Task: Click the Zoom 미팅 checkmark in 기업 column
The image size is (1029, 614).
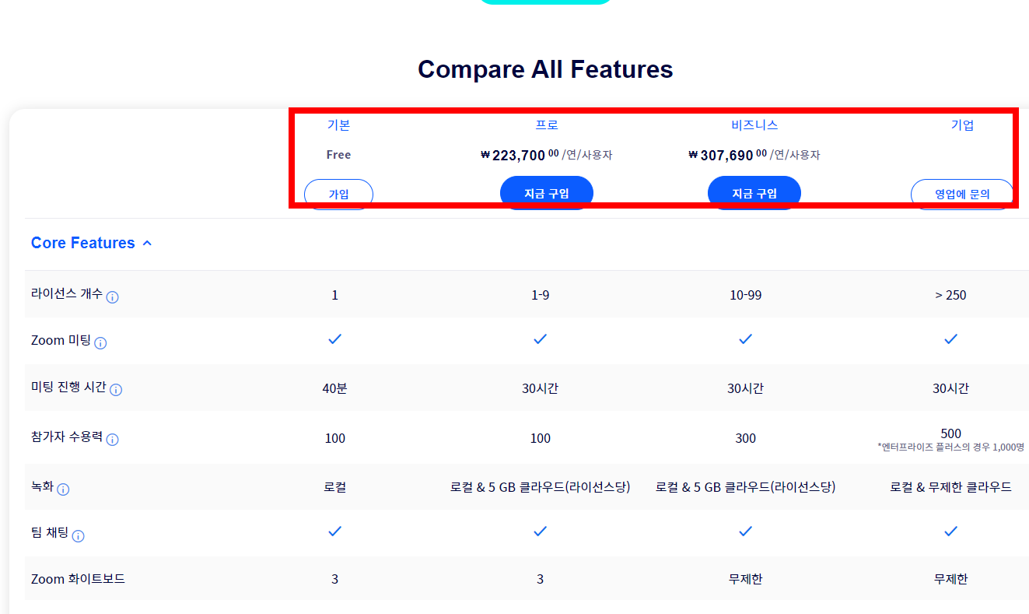Action: [x=950, y=339]
